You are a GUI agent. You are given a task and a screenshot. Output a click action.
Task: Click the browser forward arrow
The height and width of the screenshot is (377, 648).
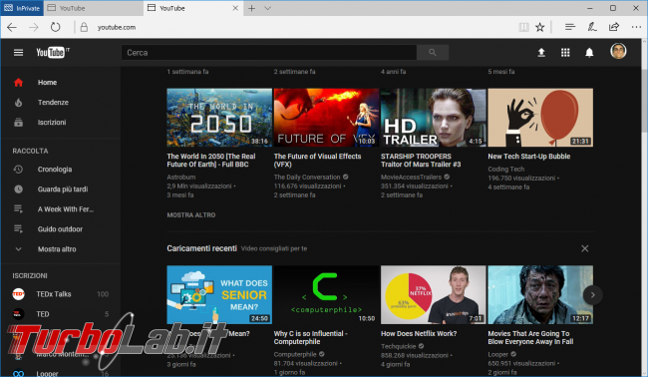point(34,27)
